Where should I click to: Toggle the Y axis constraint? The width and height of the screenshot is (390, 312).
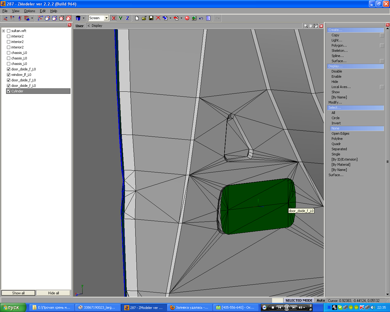click(x=120, y=18)
